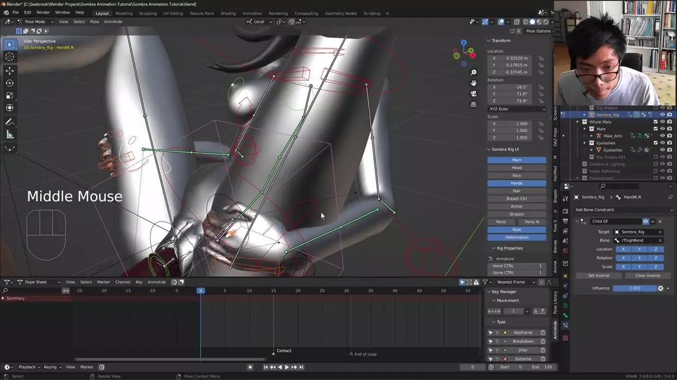Screen dimensions: 677x380
Task: Click the Set Inverse button
Action: pos(599,275)
